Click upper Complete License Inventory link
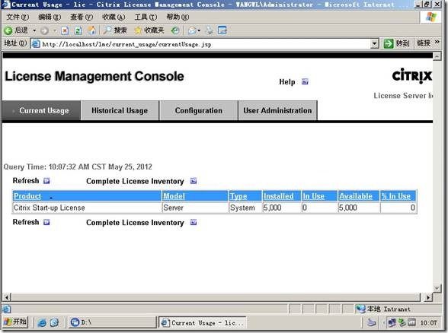448x333 pixels. tap(135, 181)
